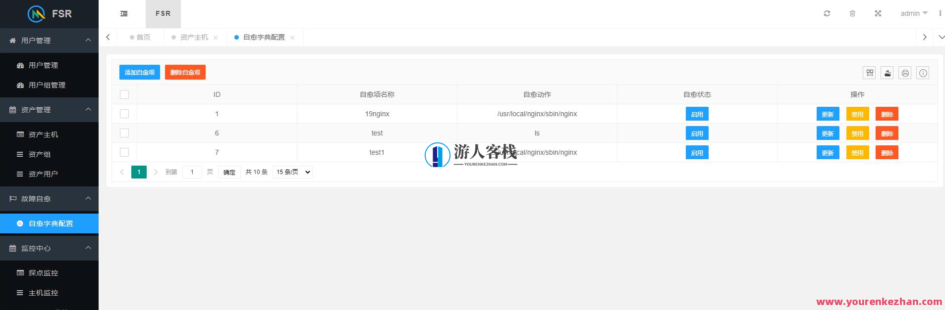Close the 自愈字典配置 tab
945x310 pixels.
[292, 38]
